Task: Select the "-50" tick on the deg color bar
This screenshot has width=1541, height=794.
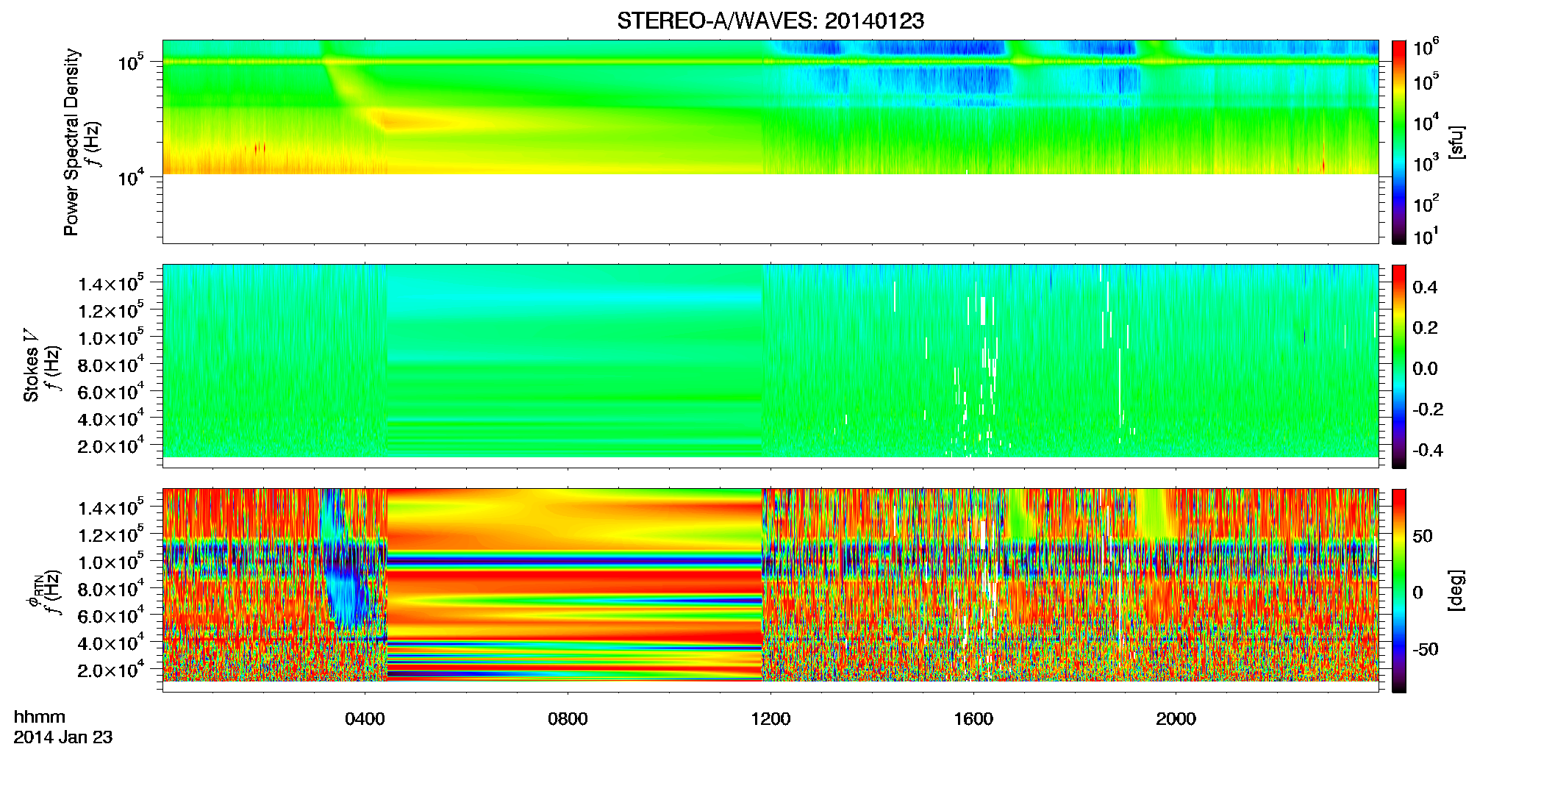Action: pos(1426,650)
